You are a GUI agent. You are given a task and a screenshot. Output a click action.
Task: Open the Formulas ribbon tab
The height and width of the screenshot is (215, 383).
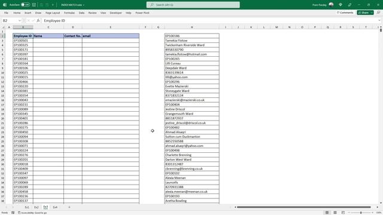coord(69,13)
